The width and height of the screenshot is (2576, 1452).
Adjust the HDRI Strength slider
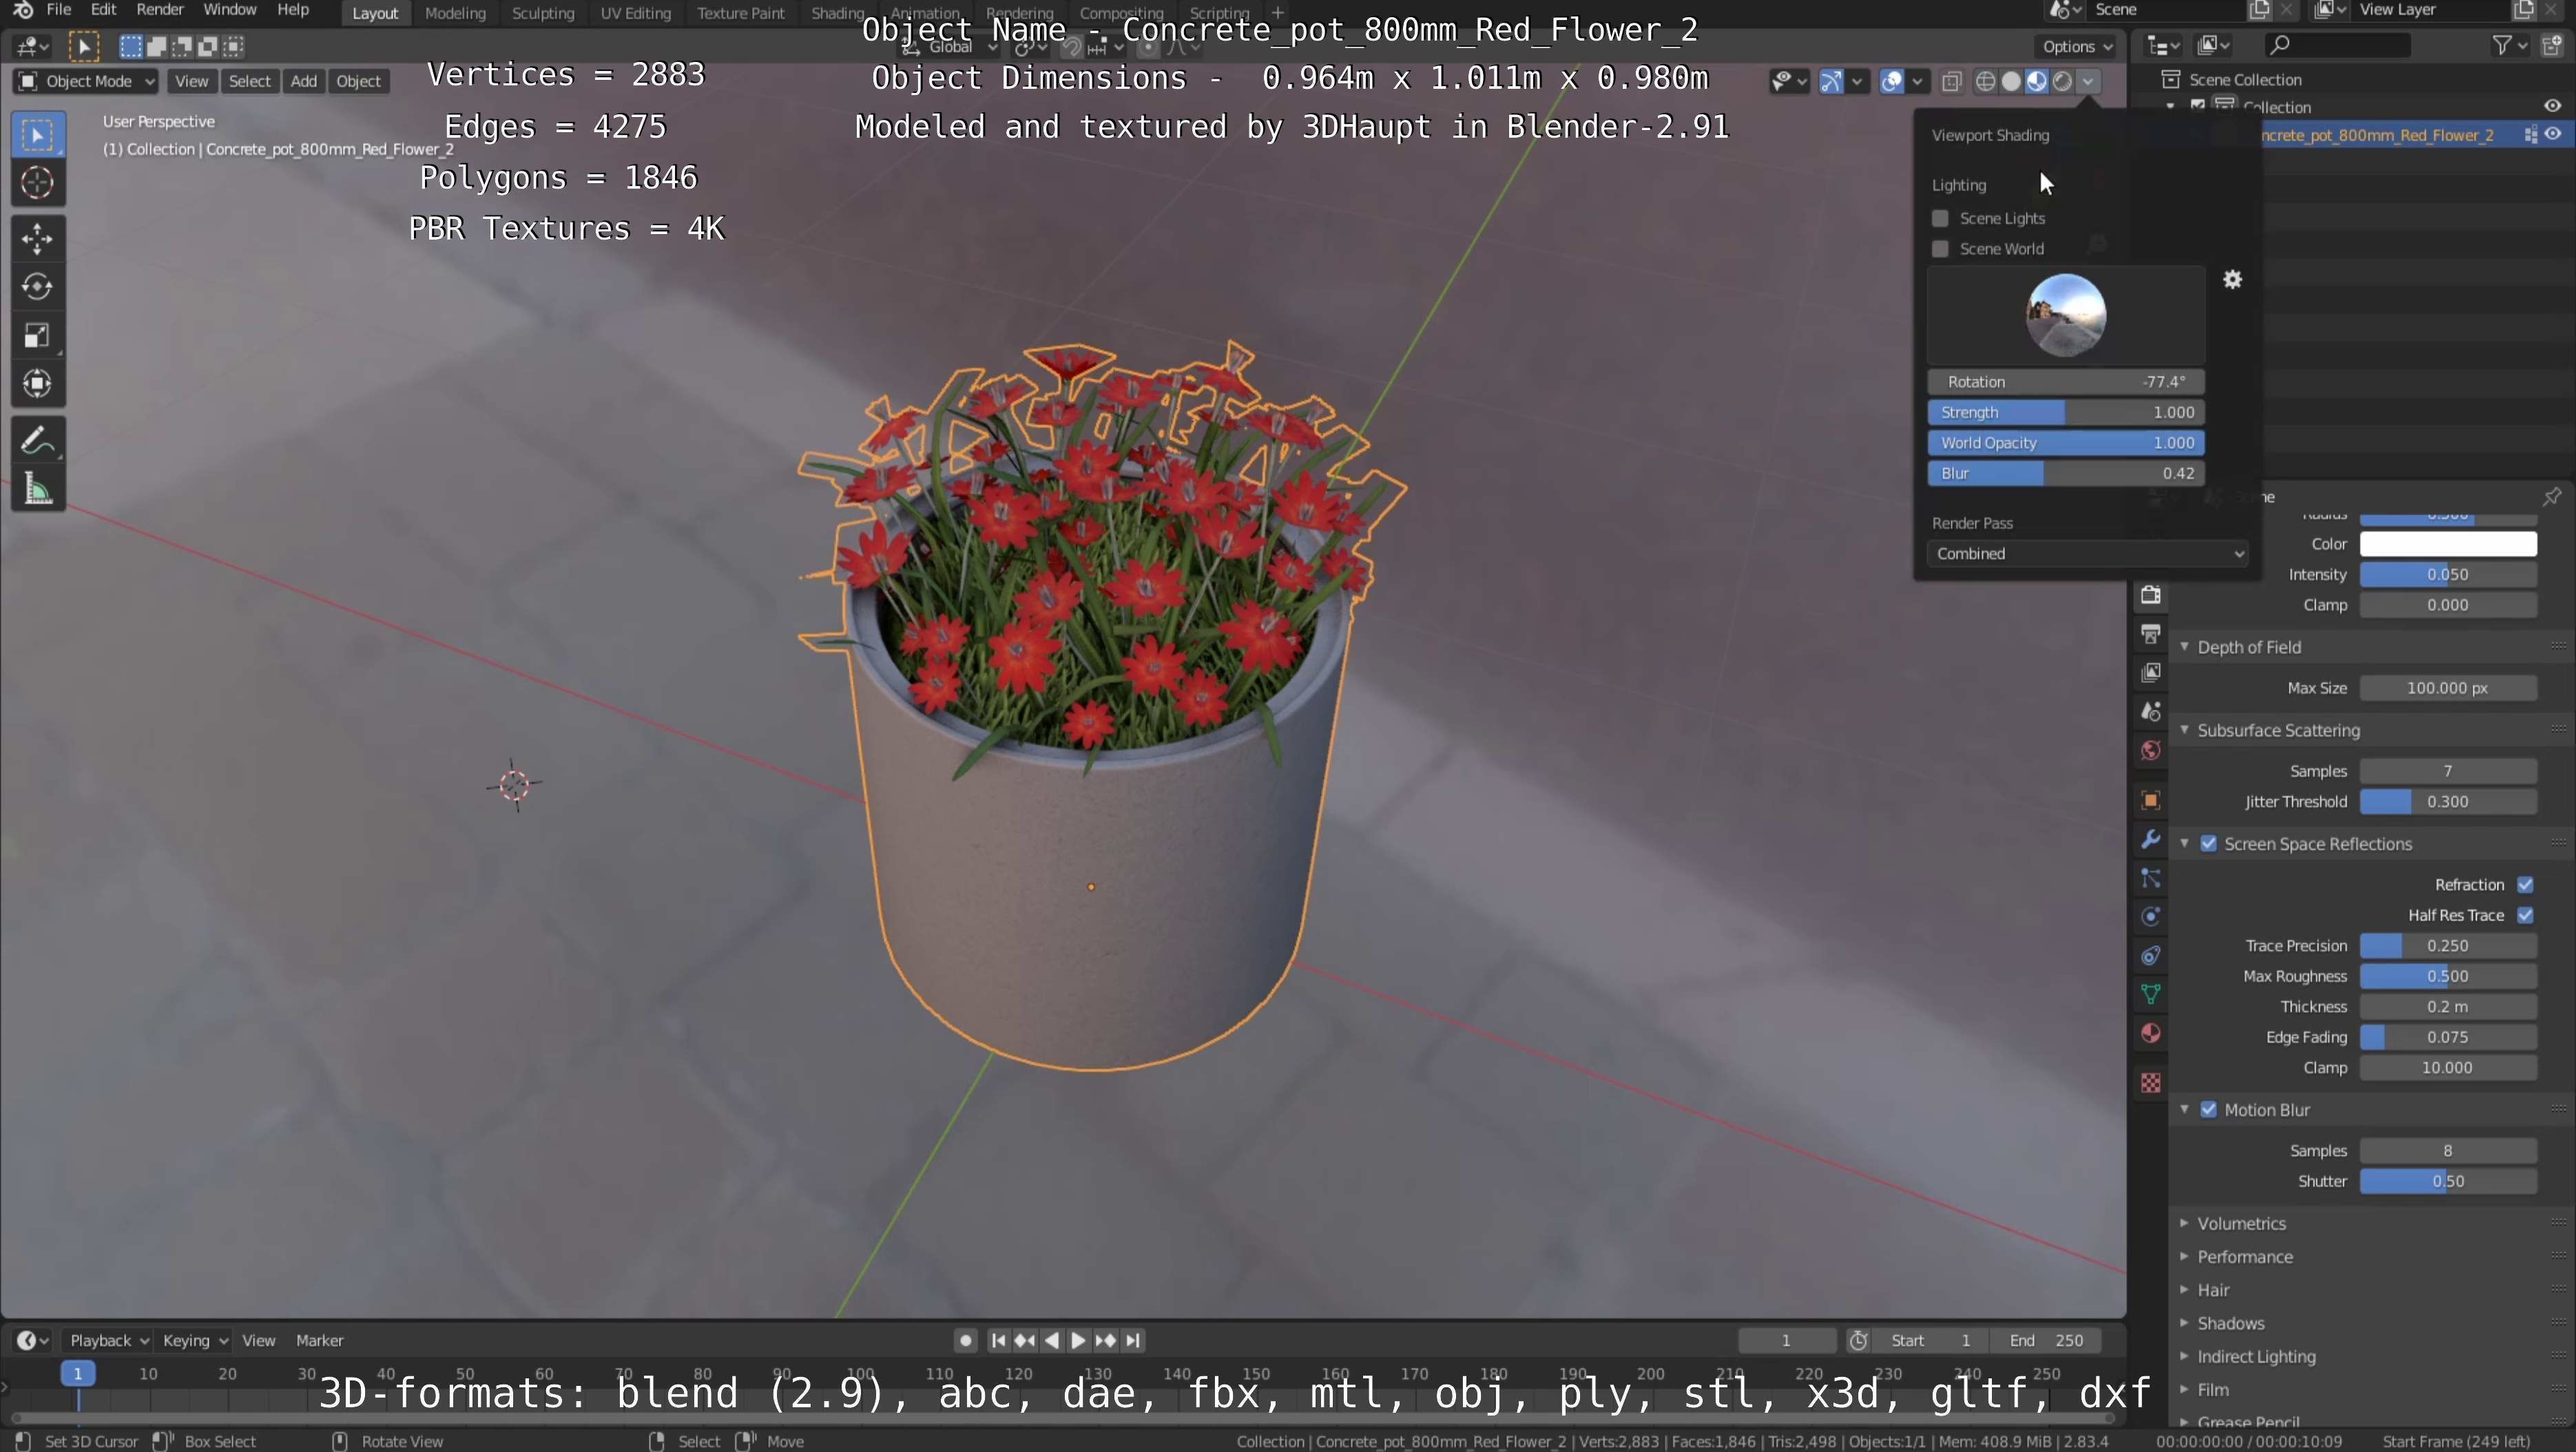pos(2065,412)
